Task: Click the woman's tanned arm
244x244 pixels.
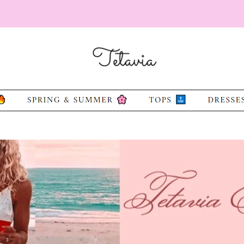Action: 23,211
